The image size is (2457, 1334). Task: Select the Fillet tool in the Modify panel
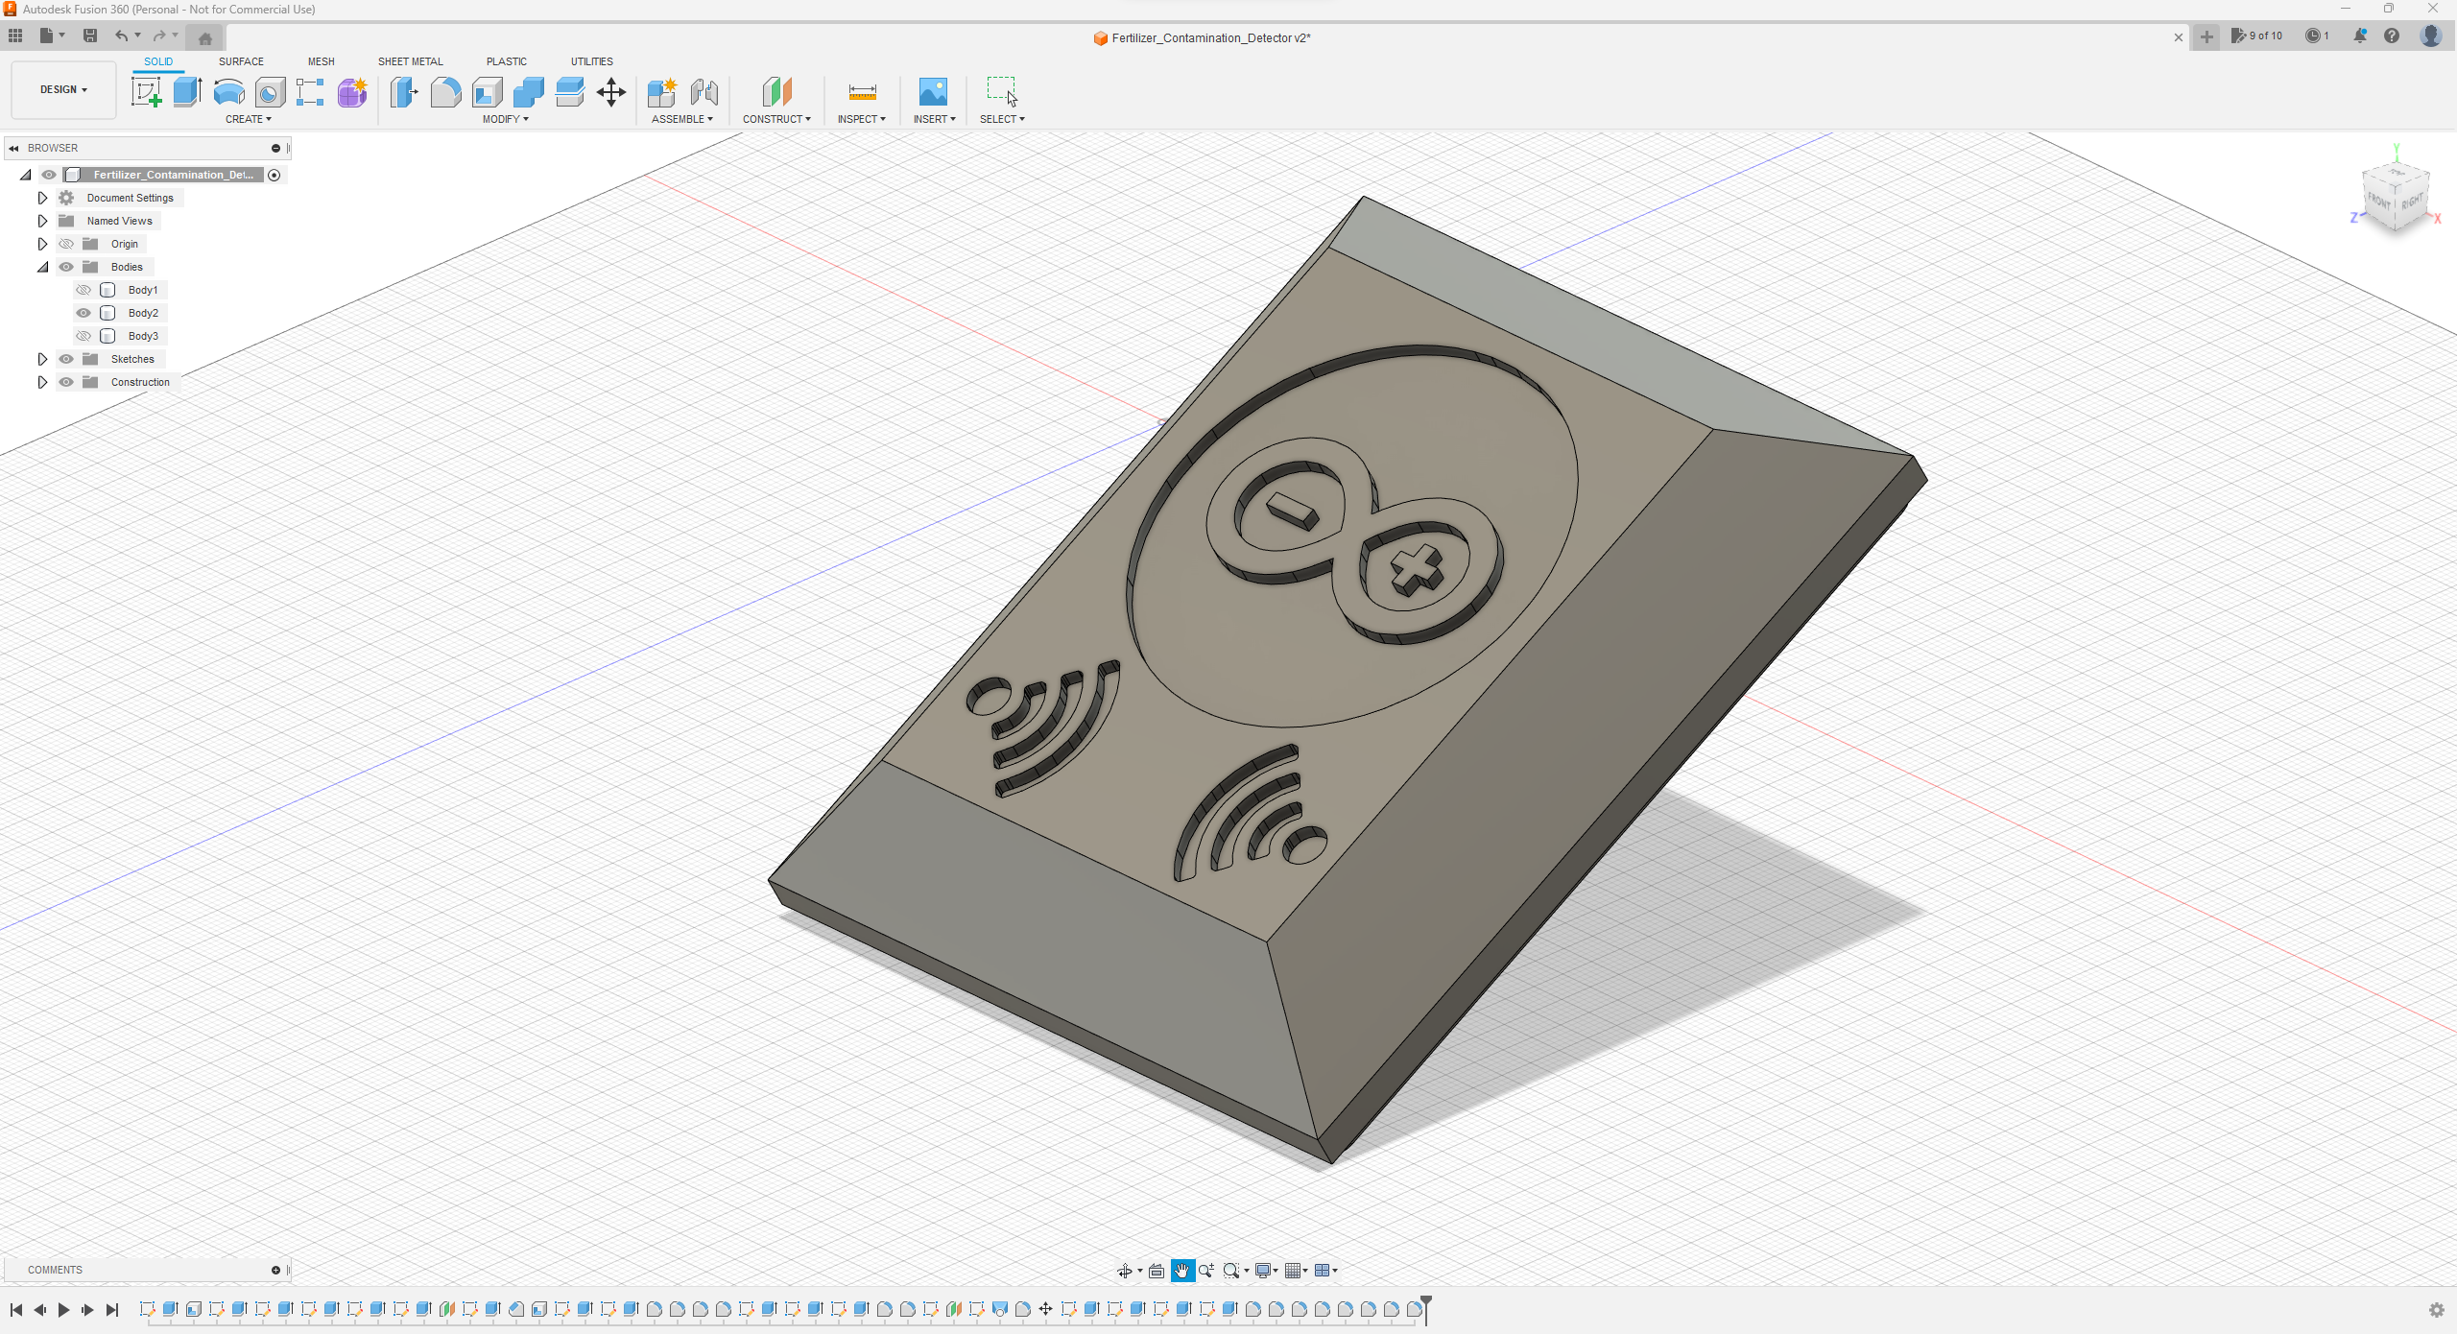(x=445, y=92)
